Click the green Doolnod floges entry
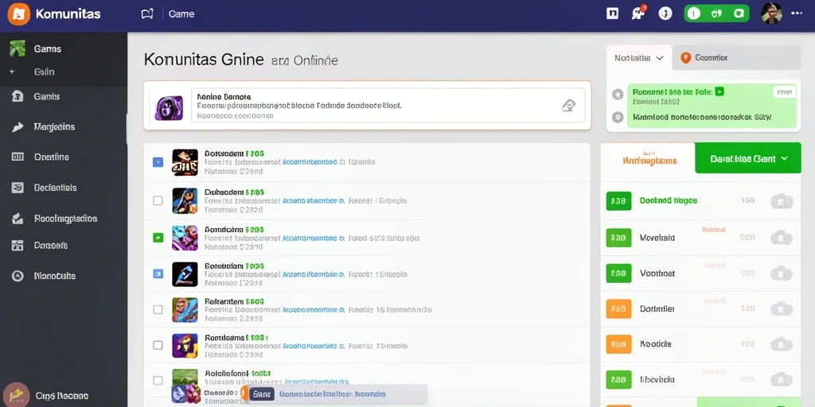This screenshot has width=815, height=407. click(x=669, y=200)
